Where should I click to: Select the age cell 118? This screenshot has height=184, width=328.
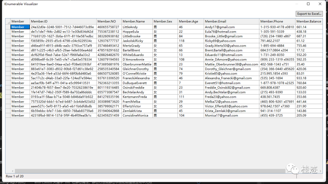click(x=191, y=41)
